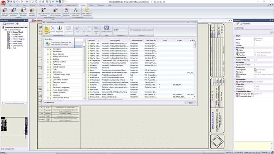Click the Title block icon in Properties
274x154 pixels.
(237, 74)
